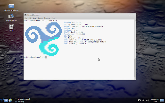This screenshot has width=165, height=103.
Task: Open the File menu in terminal
Action: point(26,18)
